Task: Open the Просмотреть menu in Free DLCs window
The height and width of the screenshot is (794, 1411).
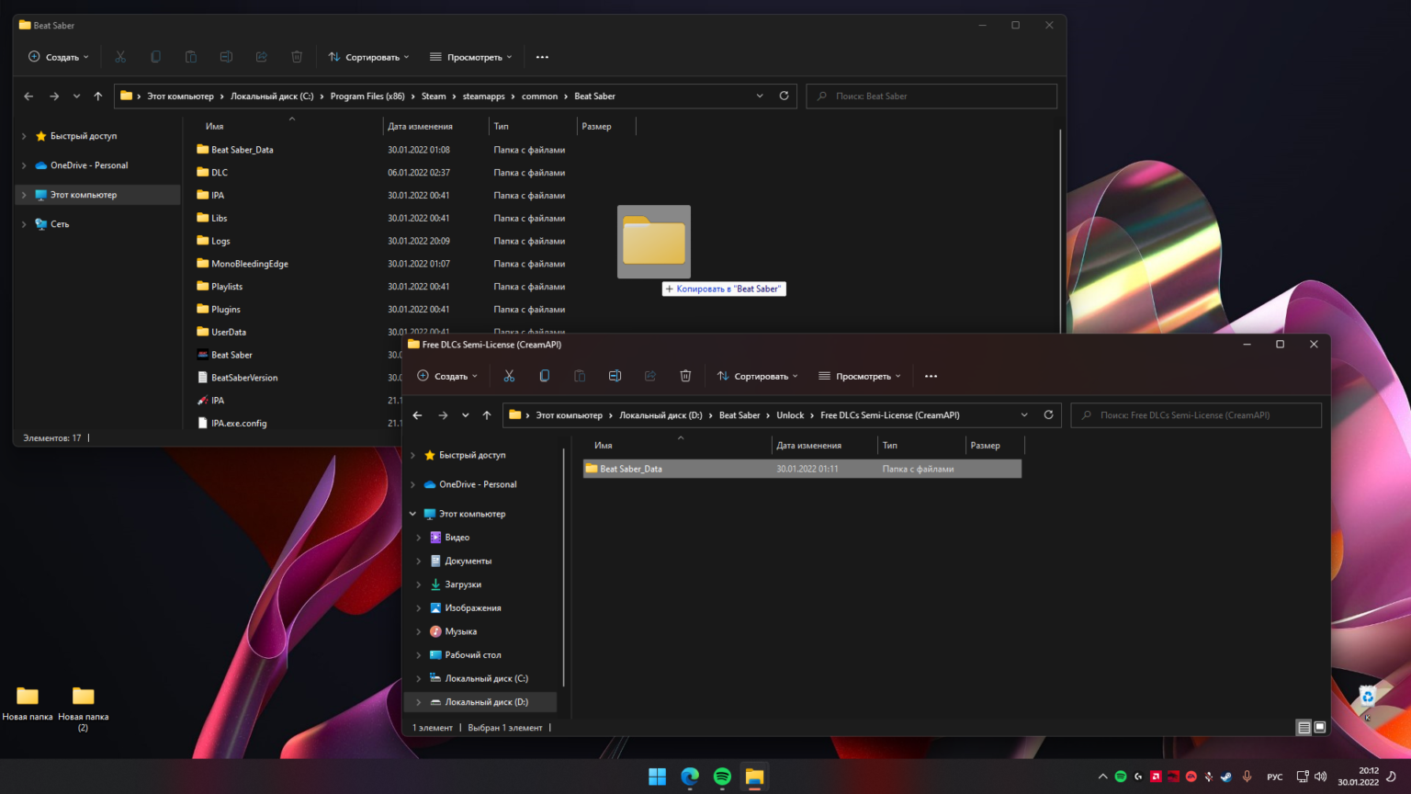Action: [860, 376]
